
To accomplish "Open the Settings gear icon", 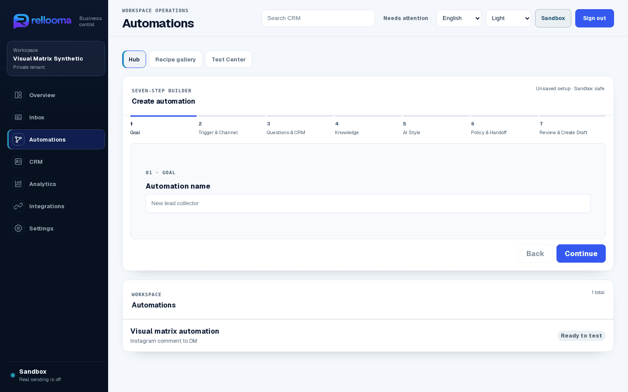I will click(x=18, y=228).
